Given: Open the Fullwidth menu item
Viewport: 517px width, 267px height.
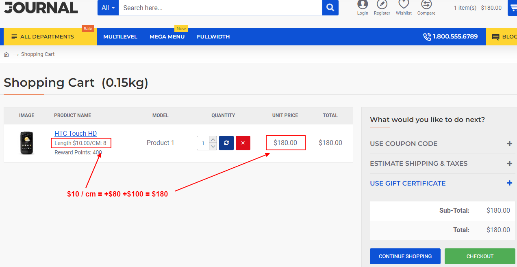Looking at the screenshot, I should 213,37.
